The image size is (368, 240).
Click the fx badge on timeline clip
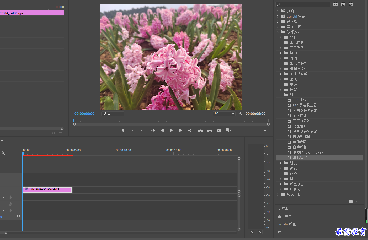coord(26,189)
